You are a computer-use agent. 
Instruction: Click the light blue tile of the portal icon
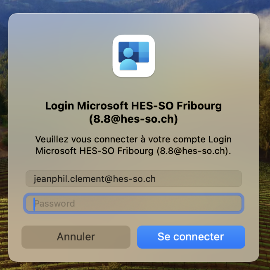(144, 52)
